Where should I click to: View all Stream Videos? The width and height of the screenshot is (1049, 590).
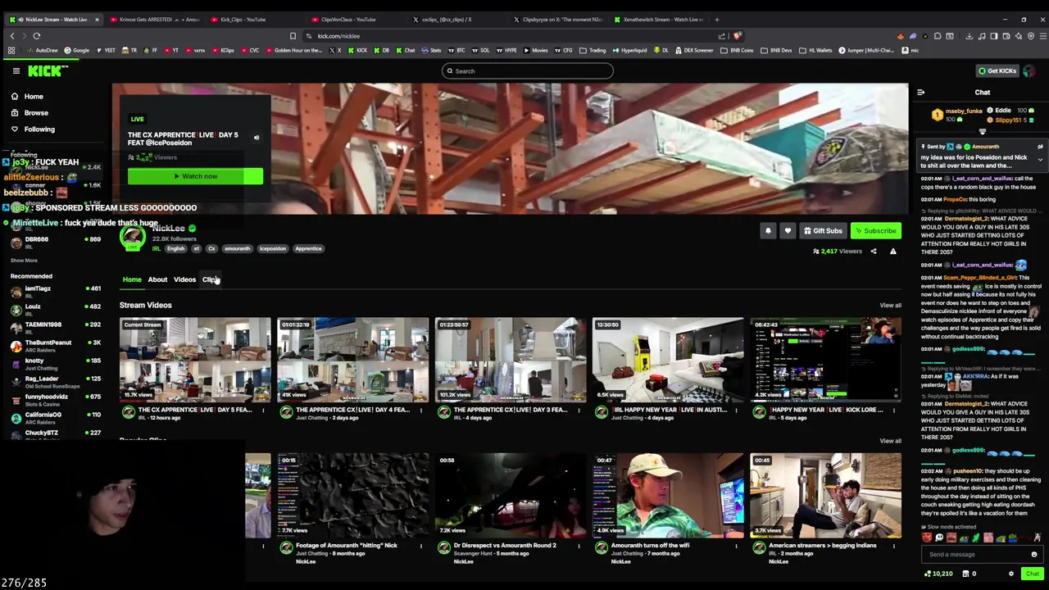(x=890, y=306)
